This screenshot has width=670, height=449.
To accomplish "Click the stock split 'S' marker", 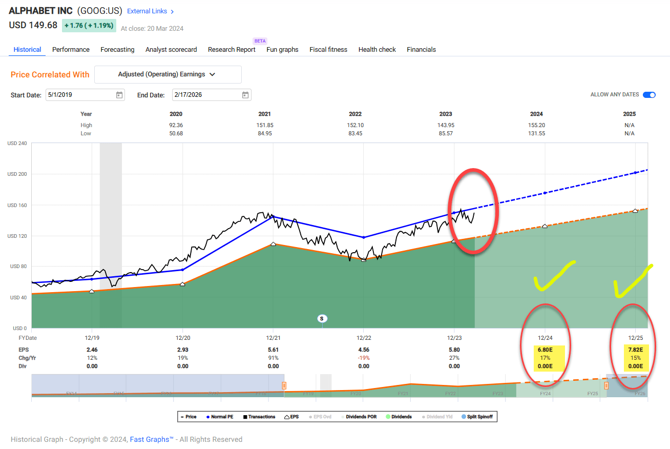I will click(322, 318).
